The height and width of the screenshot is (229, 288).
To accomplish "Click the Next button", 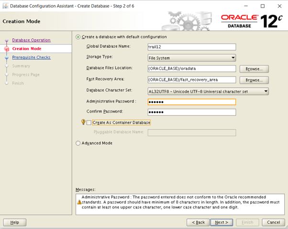I will (222, 222).
